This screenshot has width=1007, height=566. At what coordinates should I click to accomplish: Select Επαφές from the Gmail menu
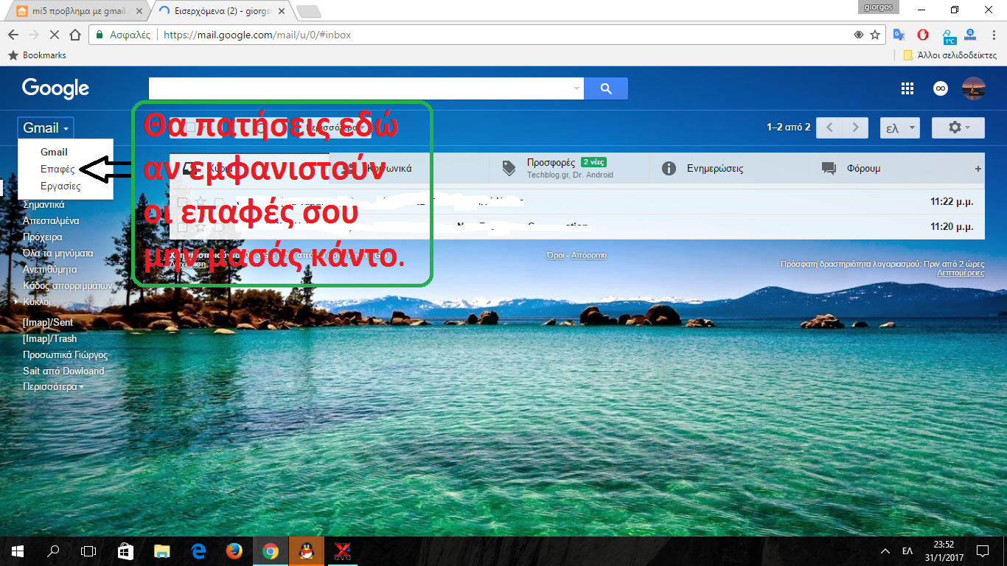(58, 170)
